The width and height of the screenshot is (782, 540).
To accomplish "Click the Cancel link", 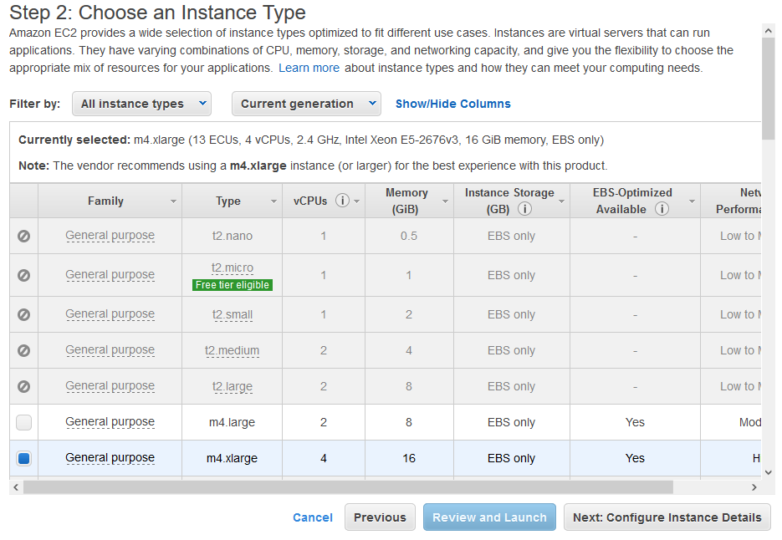I will (x=312, y=517).
